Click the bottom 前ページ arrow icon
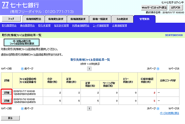 [22, 109]
